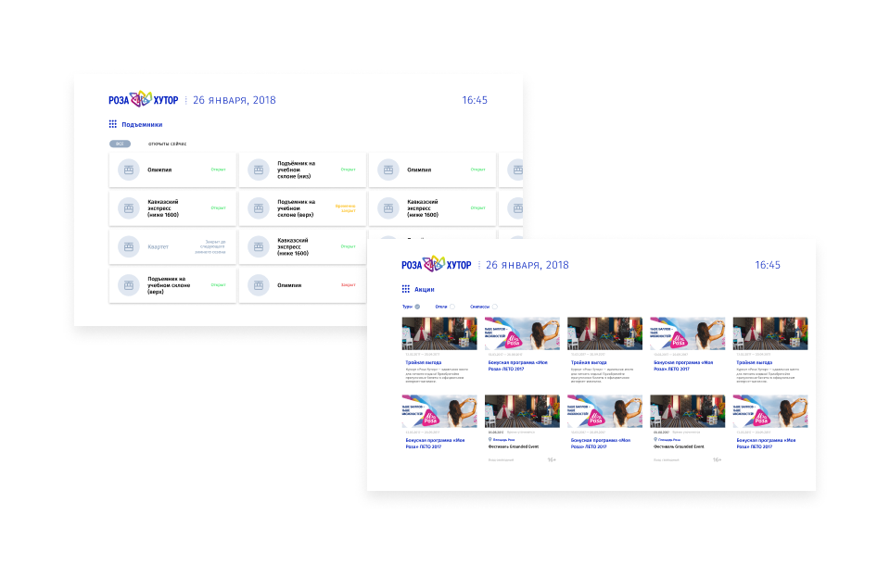Screen dimensions: 890x565
Task: Select the 'все' filter pill
Action: pyautogui.click(x=120, y=144)
